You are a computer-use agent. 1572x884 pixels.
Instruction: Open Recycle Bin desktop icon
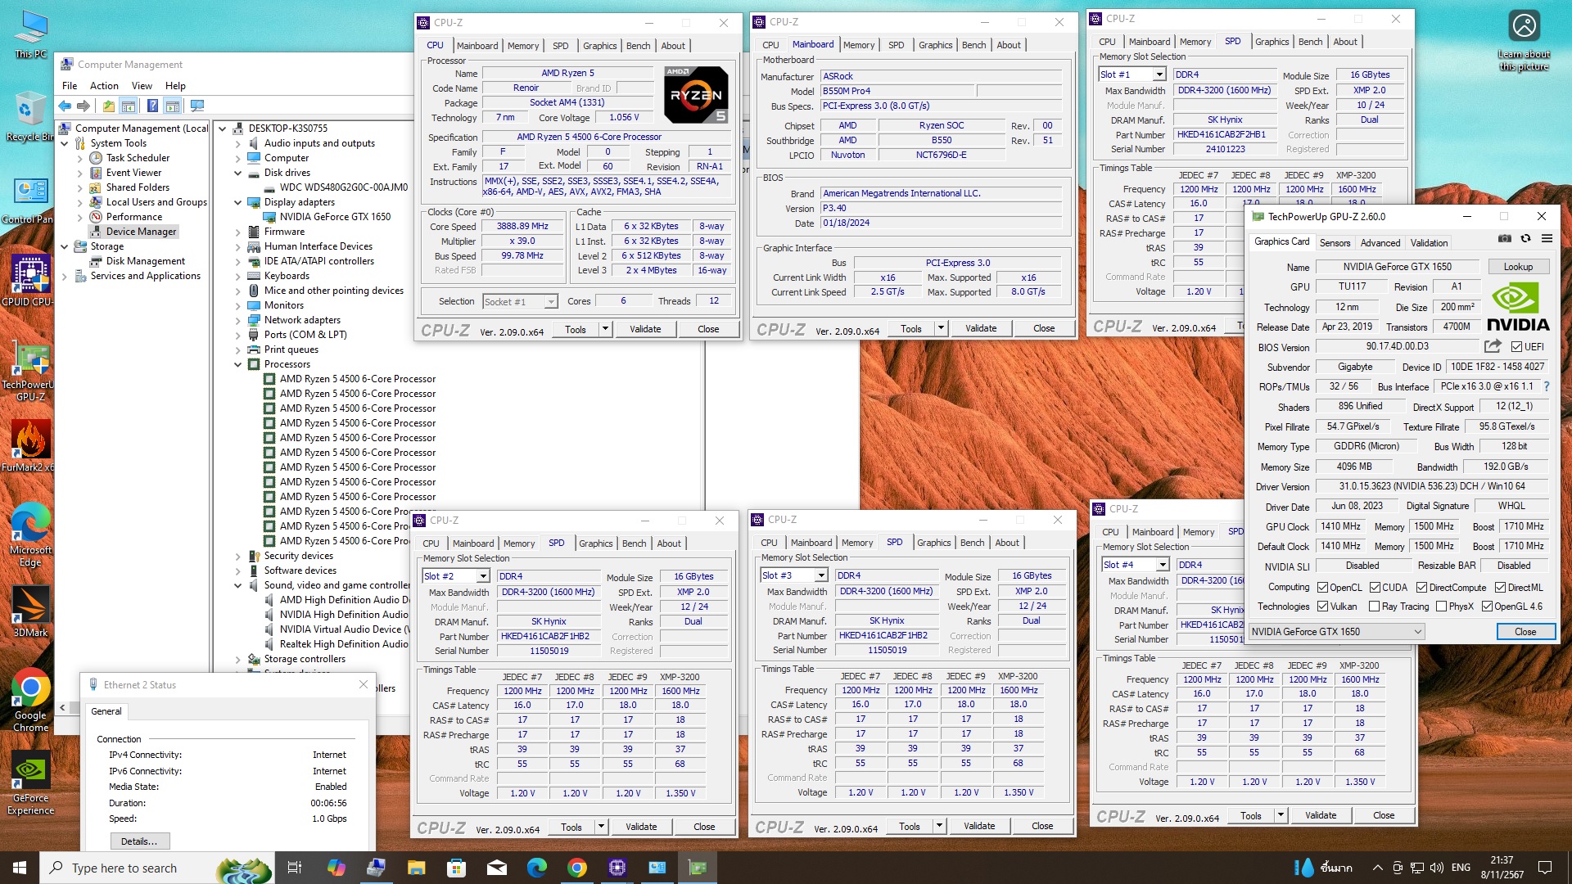(30, 116)
